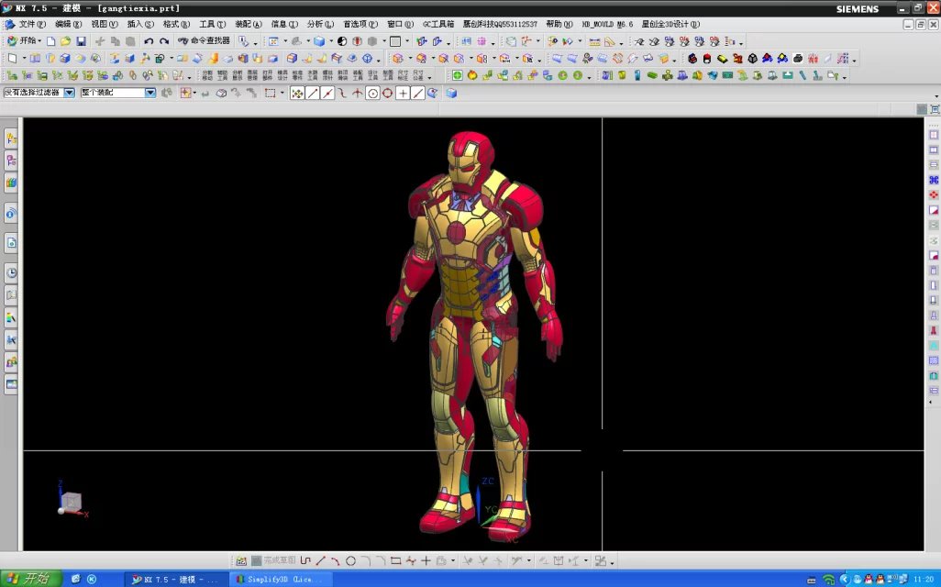Create a new file with New icon

click(51, 41)
